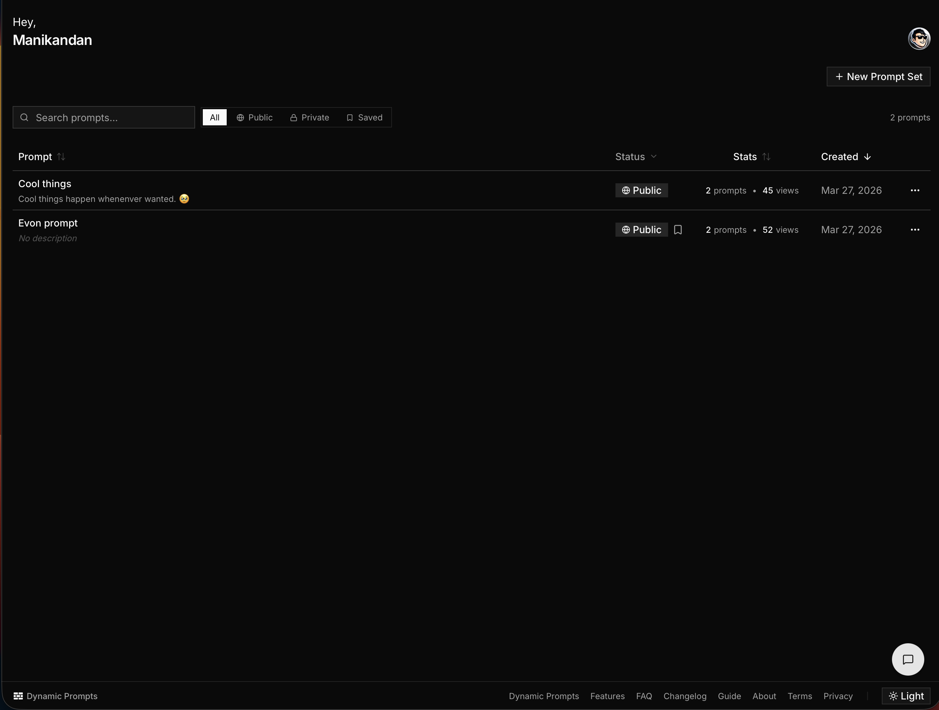This screenshot has width=939, height=710.
Task: Open the chat bubble icon
Action: 908,659
